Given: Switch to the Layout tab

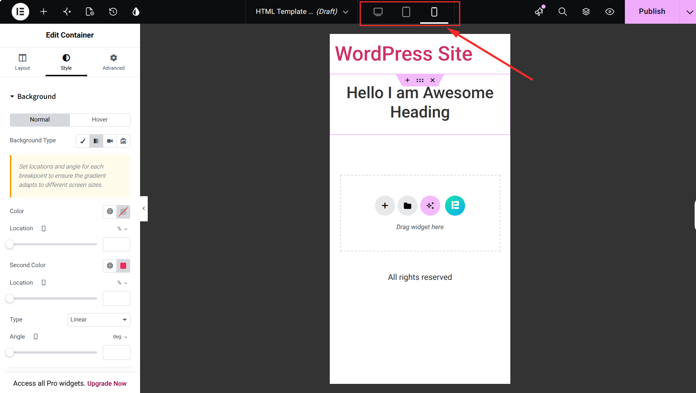Looking at the screenshot, I should [x=23, y=62].
